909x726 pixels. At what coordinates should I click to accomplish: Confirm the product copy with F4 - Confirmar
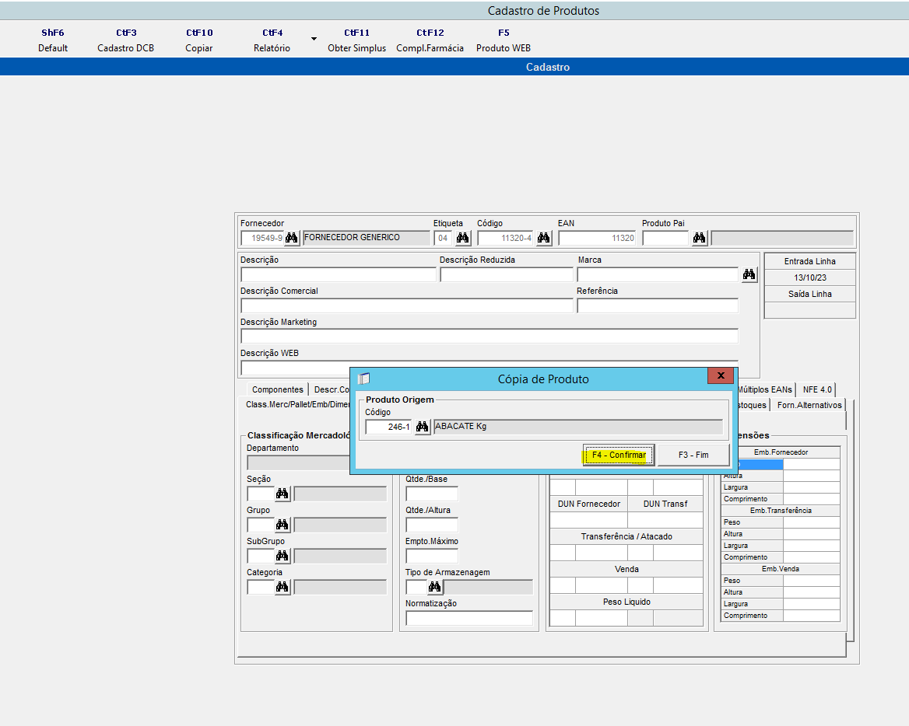617,455
